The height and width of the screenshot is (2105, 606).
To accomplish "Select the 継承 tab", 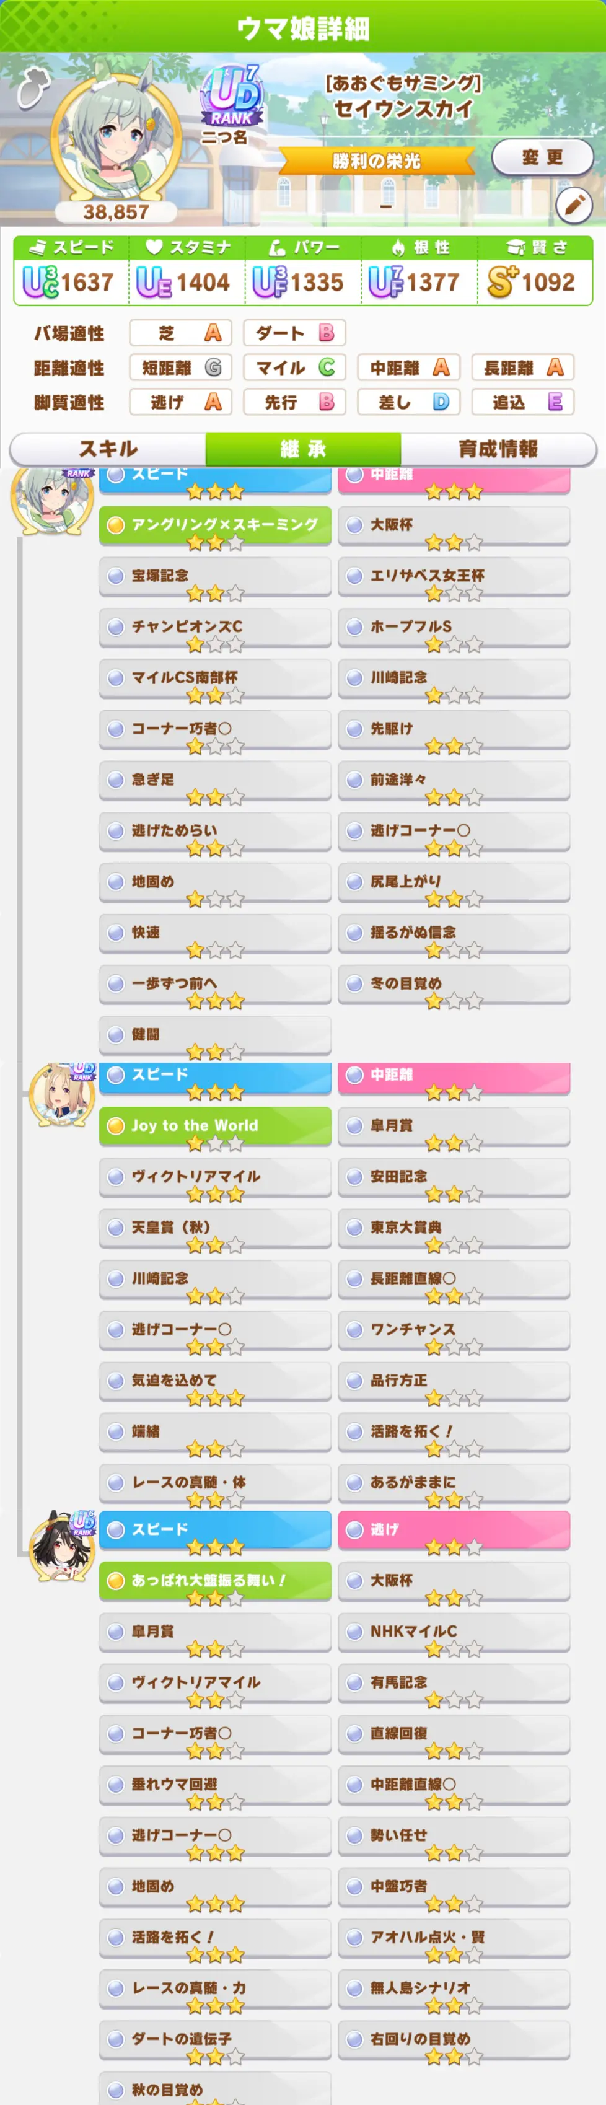I will point(303,449).
